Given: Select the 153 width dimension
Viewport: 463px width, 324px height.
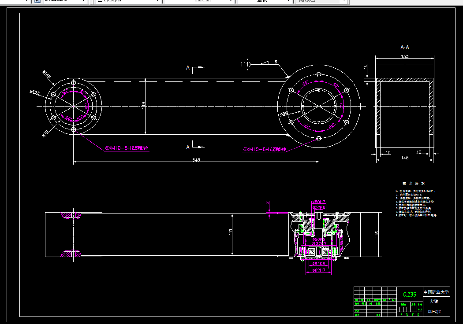Looking at the screenshot, I should click(404, 56).
